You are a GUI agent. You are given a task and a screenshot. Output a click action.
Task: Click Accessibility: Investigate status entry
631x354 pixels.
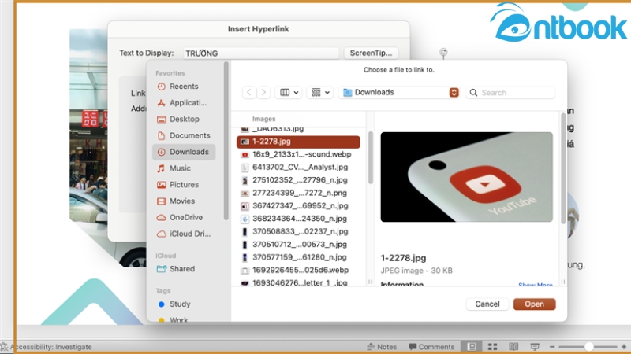pos(47,347)
